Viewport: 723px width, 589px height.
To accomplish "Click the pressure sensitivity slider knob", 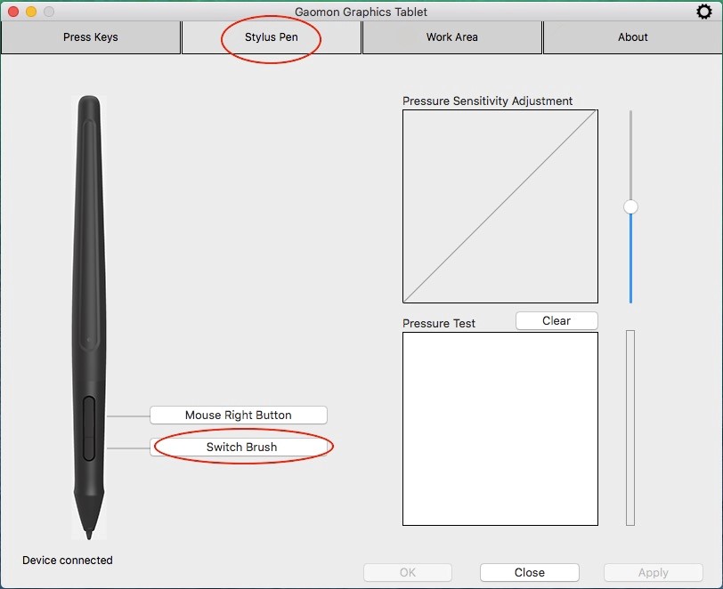I will click(x=630, y=207).
